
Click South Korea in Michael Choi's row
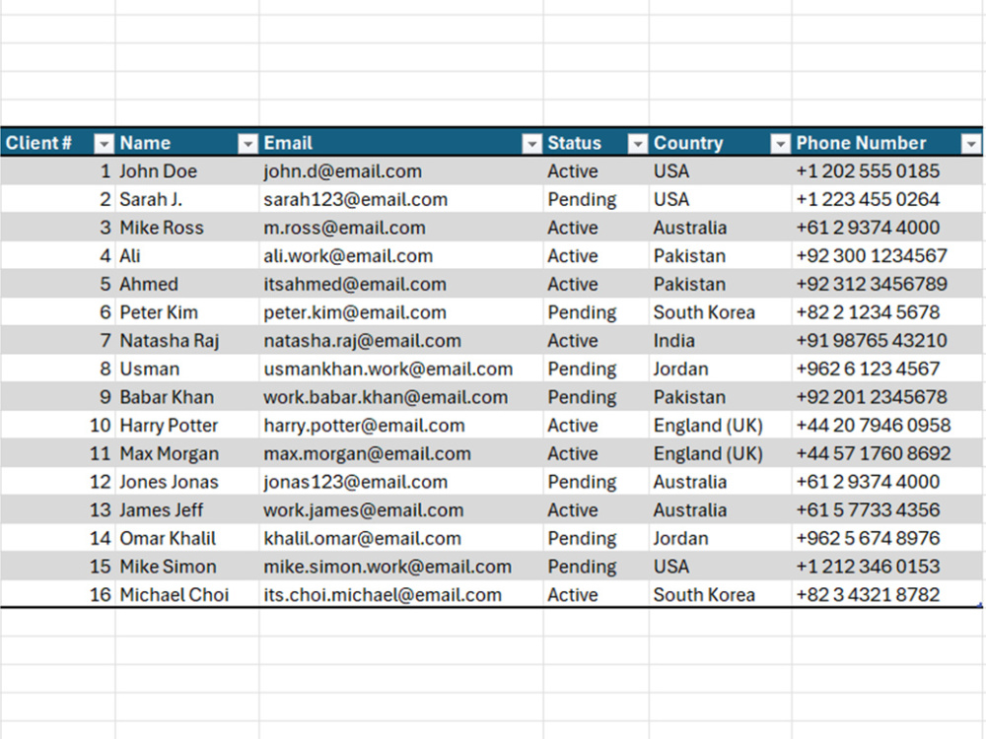pyautogui.click(x=720, y=594)
